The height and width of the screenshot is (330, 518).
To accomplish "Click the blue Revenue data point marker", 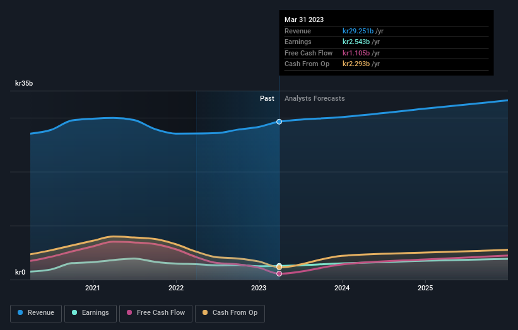I will point(279,122).
